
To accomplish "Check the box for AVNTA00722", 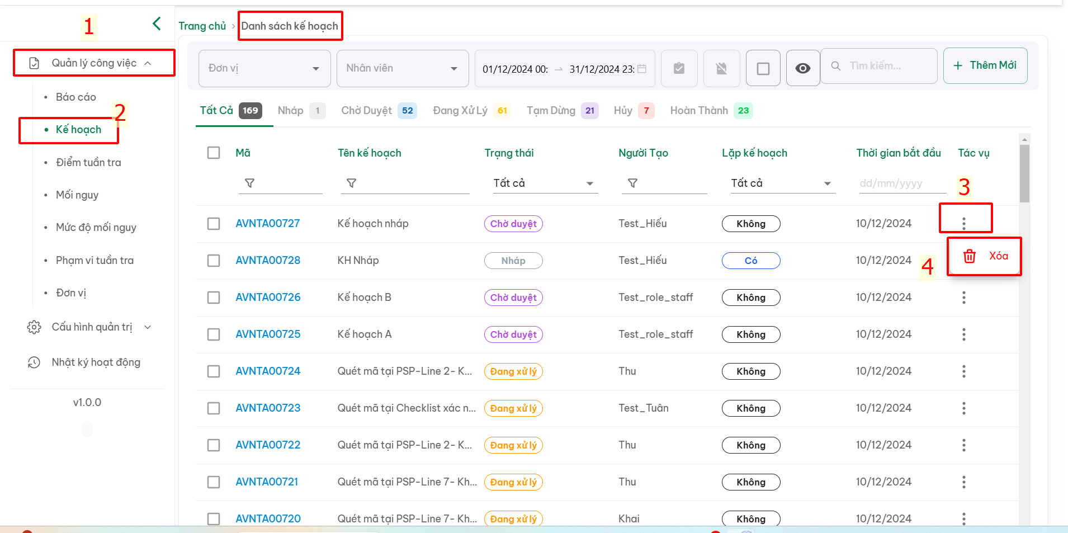I will 214,445.
